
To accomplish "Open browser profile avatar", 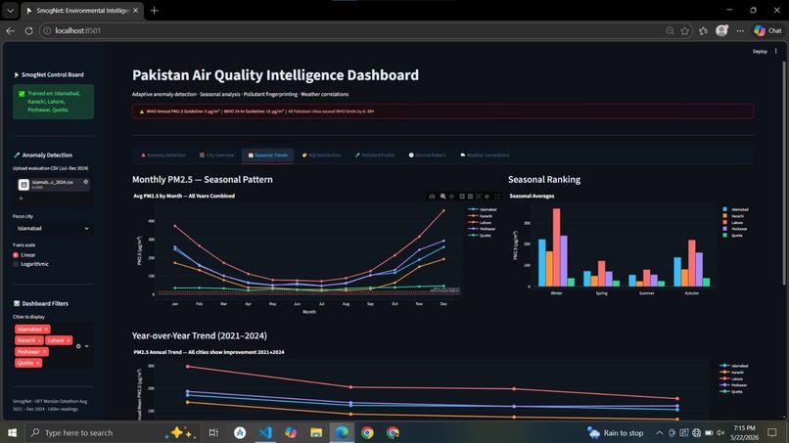I will click(x=722, y=30).
